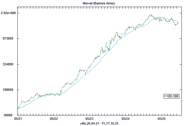This screenshot has width=185, height=126.
Task: Select the 05/23 x-axis label
Action: tap(90, 119)
